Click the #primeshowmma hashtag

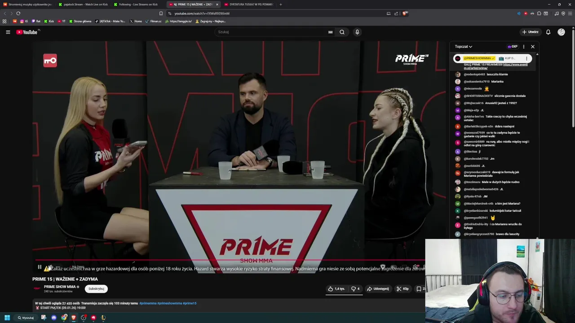click(170, 303)
